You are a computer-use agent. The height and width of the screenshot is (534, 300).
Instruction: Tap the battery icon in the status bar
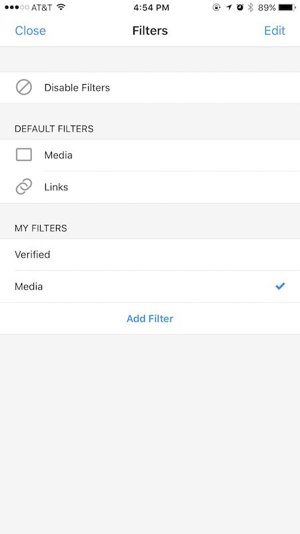(287, 7)
